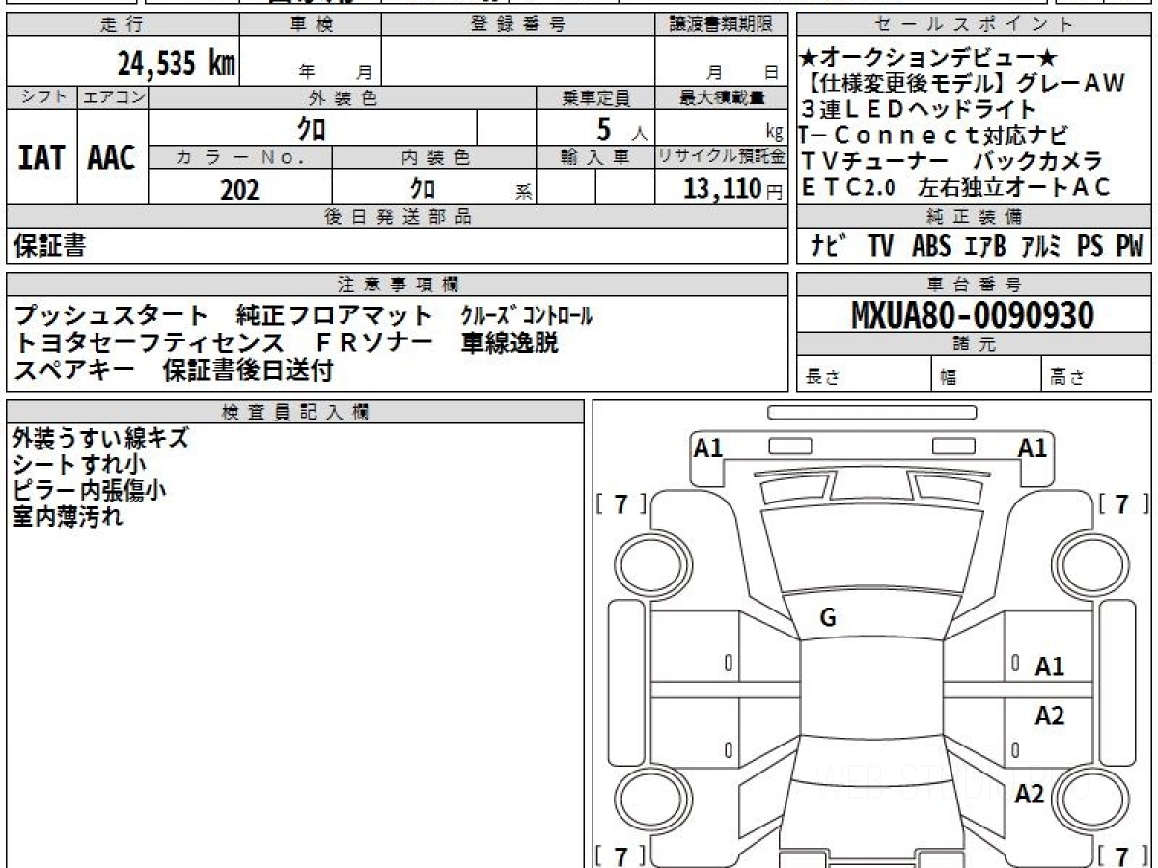The image size is (1158, 868).
Task: Click the ★オークションデビュー★ line
Action: (x=928, y=59)
